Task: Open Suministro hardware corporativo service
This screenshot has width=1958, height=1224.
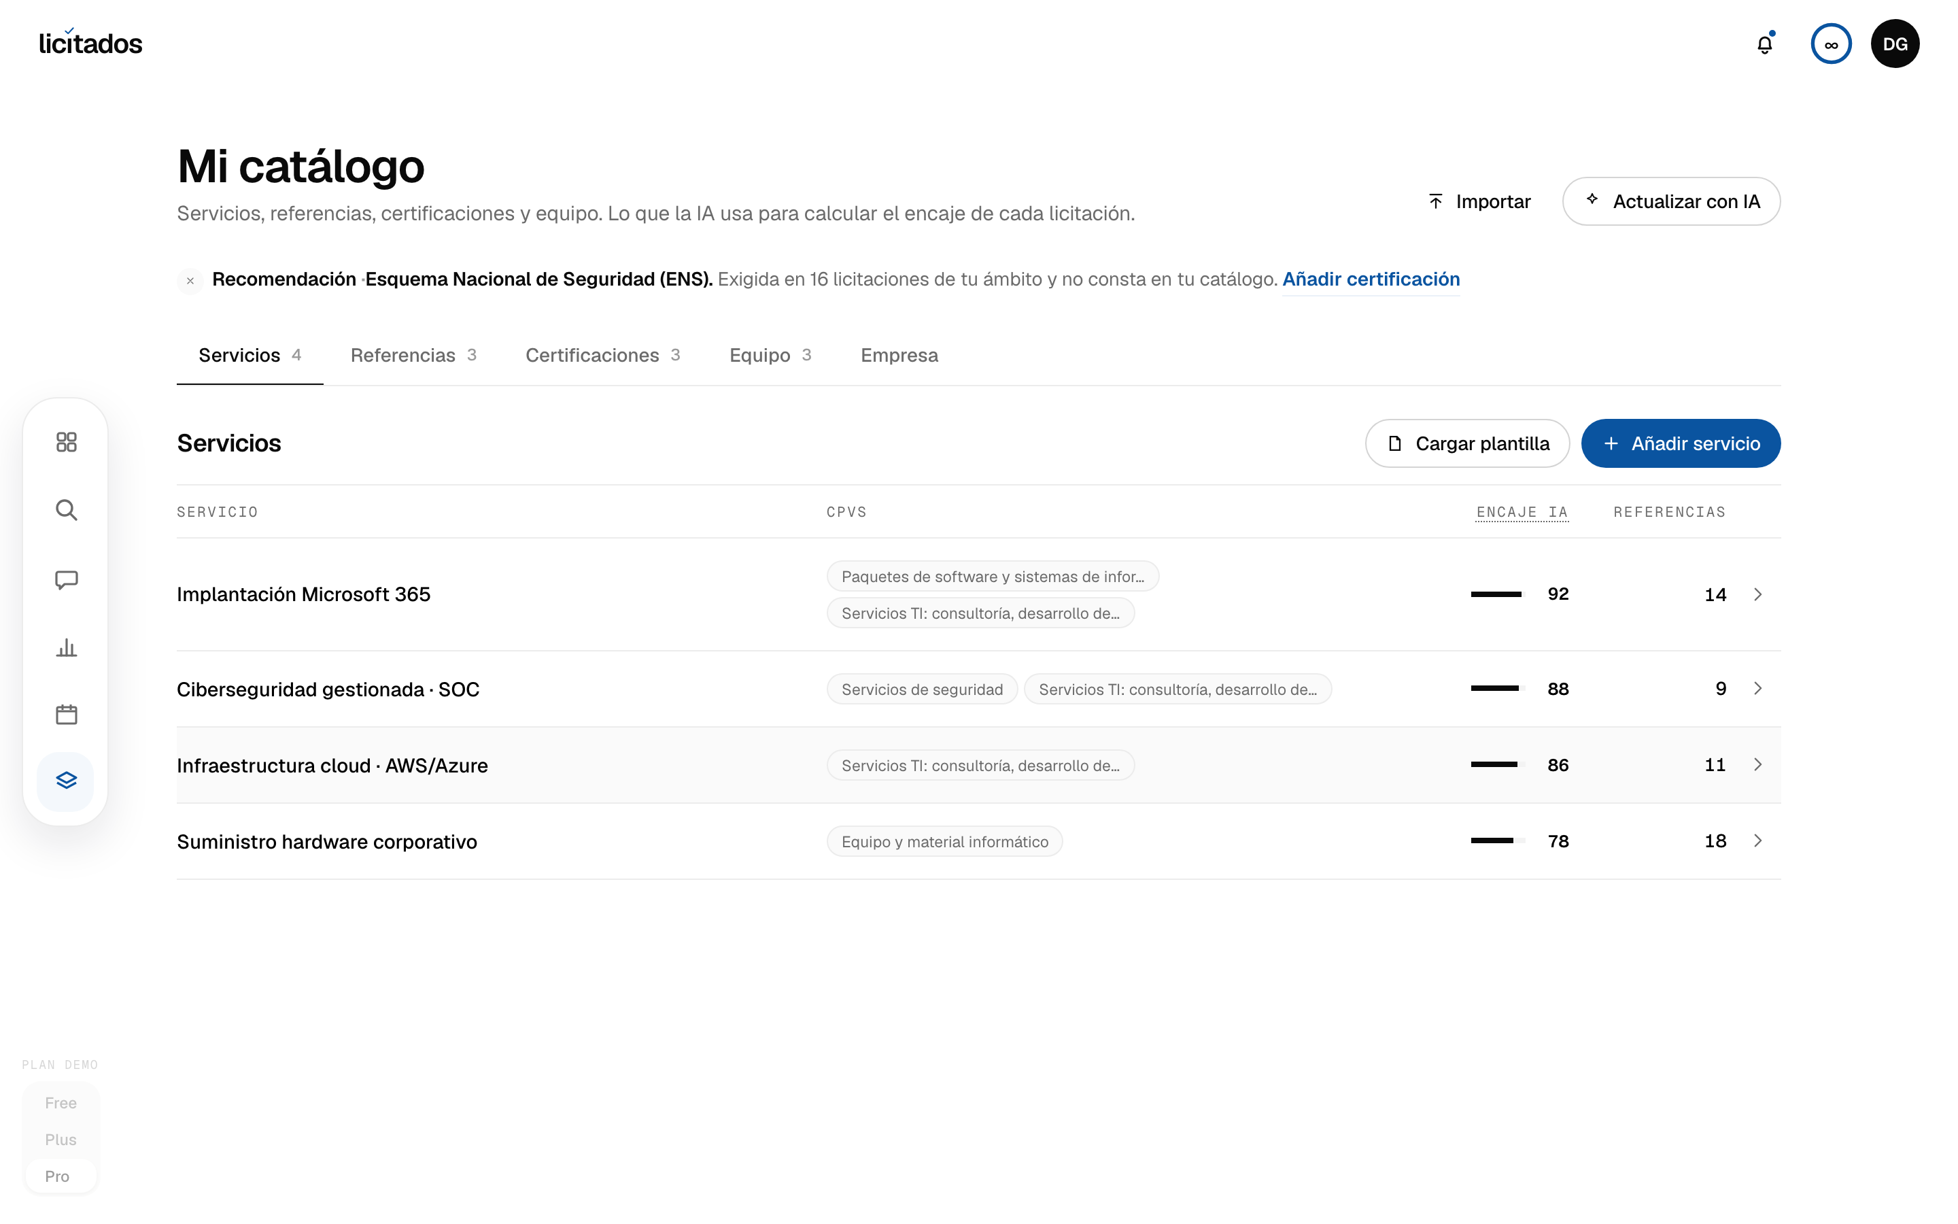Action: pos(327,842)
